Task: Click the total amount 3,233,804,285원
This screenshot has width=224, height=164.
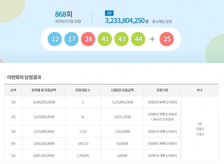Action: pyautogui.click(x=44, y=117)
